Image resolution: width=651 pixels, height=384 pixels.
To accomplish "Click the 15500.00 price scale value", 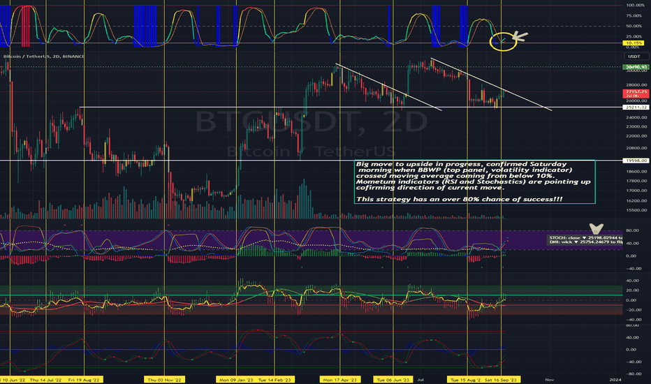I will click(x=636, y=210).
